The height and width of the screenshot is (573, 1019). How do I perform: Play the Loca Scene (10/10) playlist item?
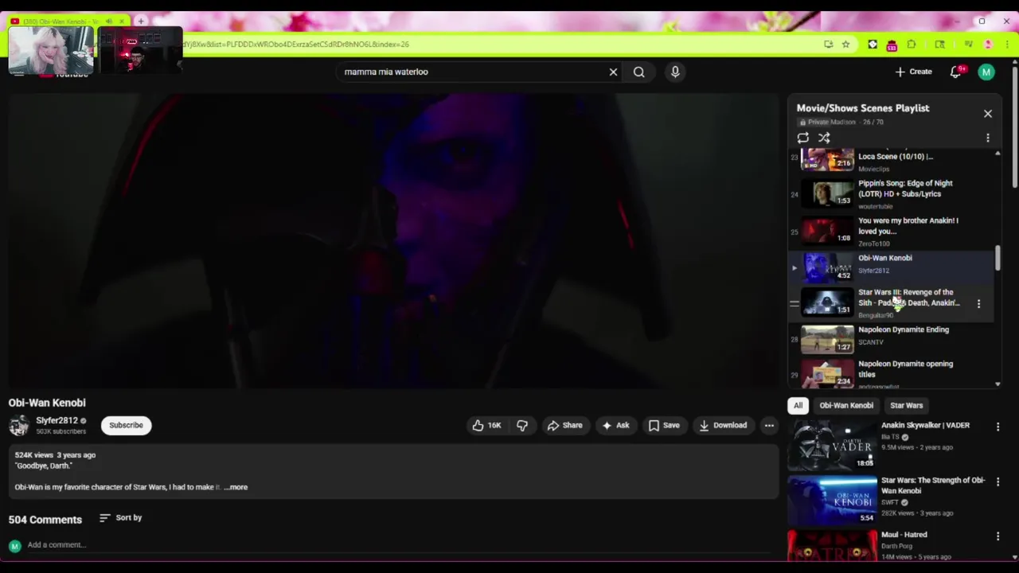(x=892, y=160)
